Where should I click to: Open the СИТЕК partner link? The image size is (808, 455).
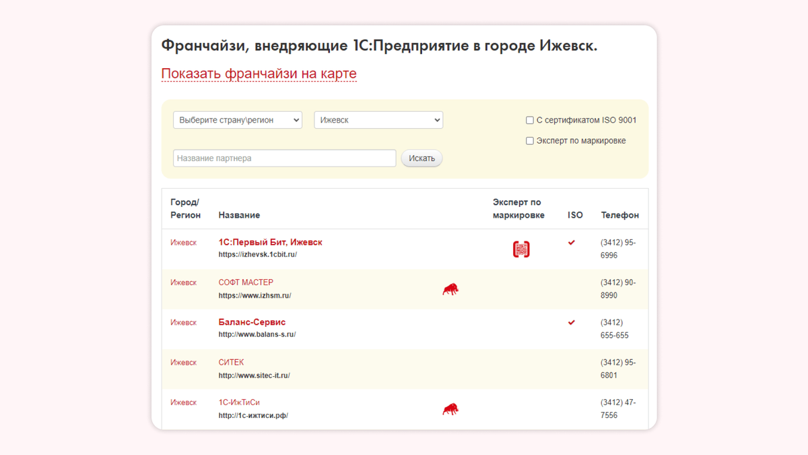tap(231, 363)
